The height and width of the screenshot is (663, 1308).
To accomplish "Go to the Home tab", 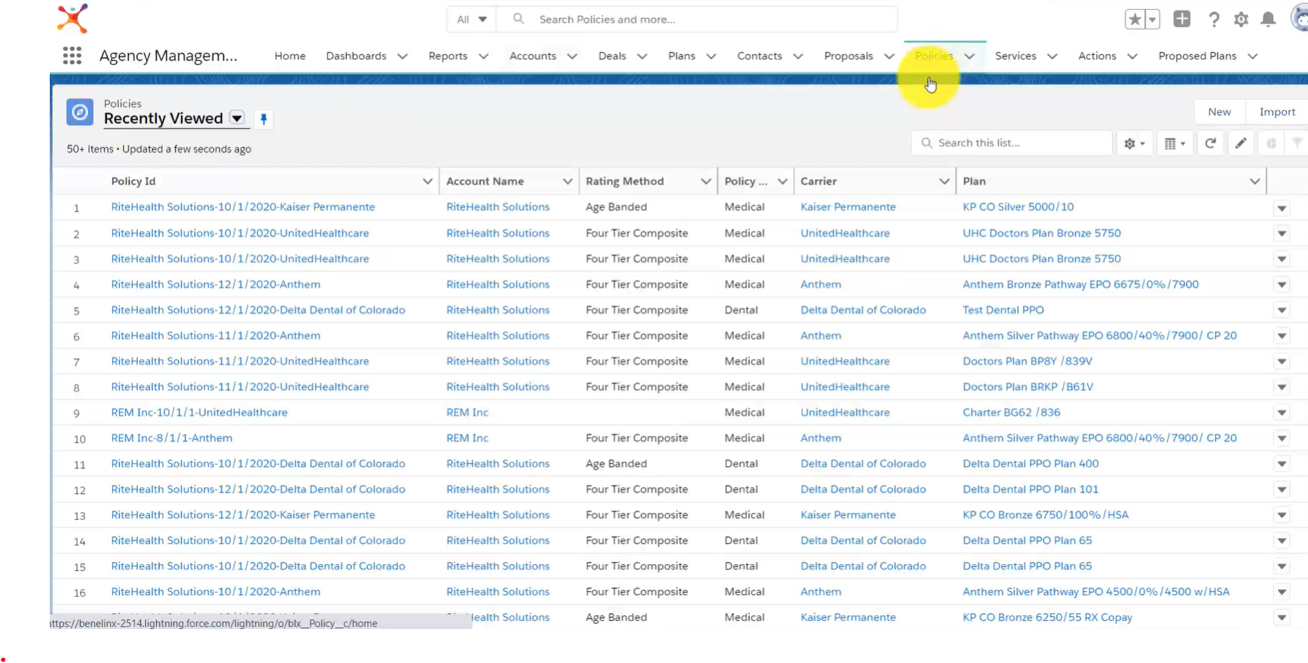I will pos(289,56).
